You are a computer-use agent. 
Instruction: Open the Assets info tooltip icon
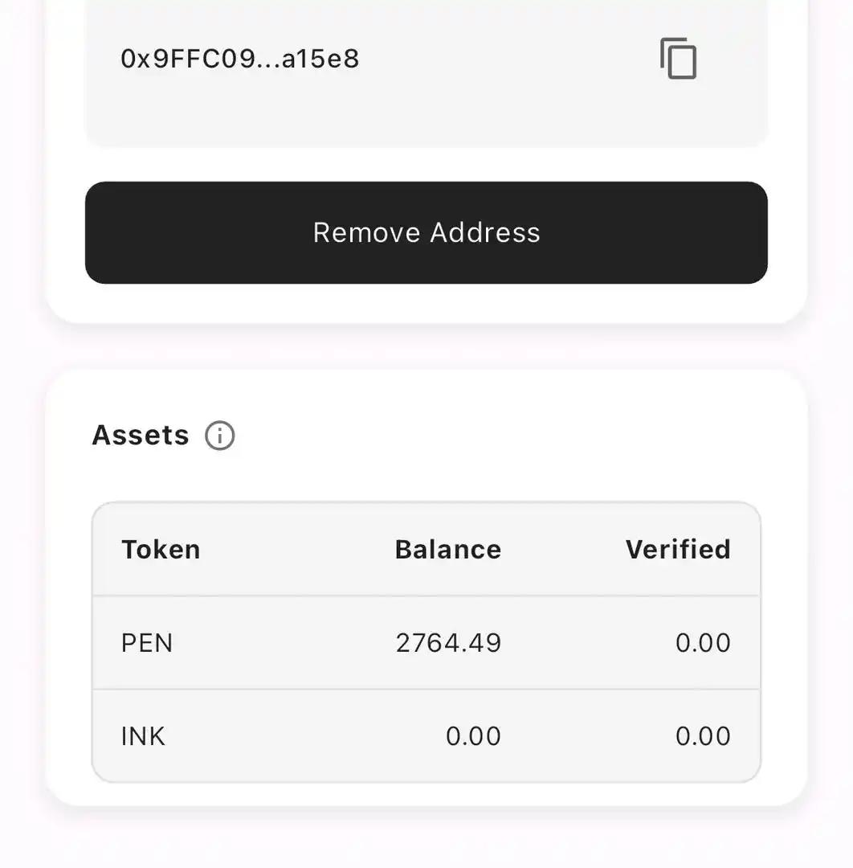(x=219, y=436)
